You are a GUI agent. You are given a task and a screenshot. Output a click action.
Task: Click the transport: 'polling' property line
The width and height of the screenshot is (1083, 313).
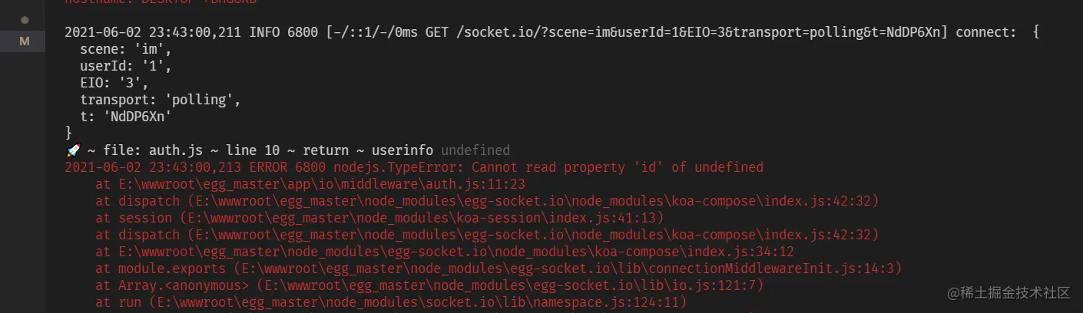click(161, 100)
